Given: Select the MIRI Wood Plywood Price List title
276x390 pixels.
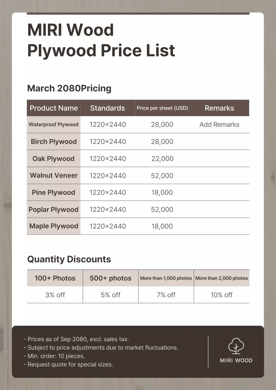Looking at the screenshot, I should click(x=101, y=40).
